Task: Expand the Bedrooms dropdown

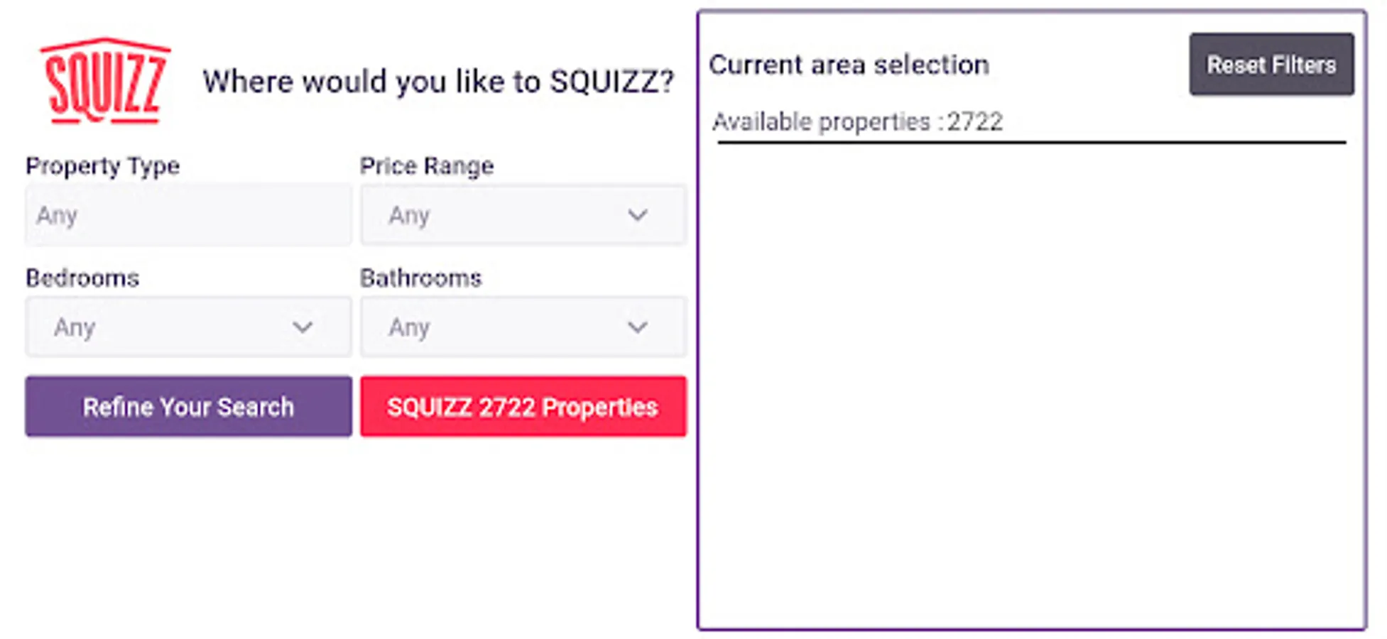Action: point(188,327)
